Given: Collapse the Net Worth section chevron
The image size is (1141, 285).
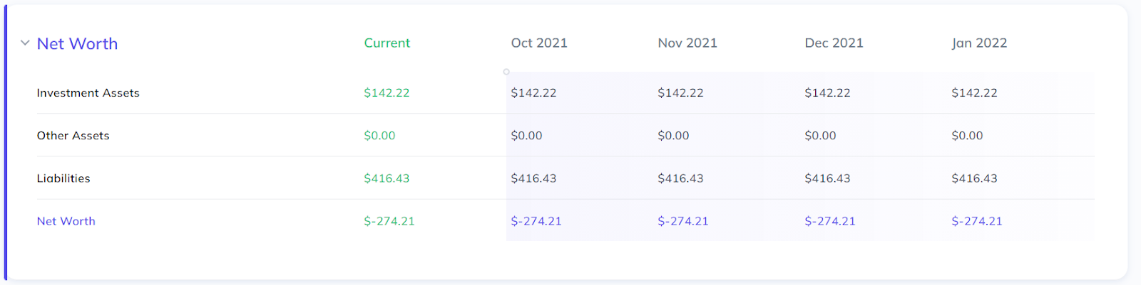Looking at the screenshot, I should pos(25,43).
